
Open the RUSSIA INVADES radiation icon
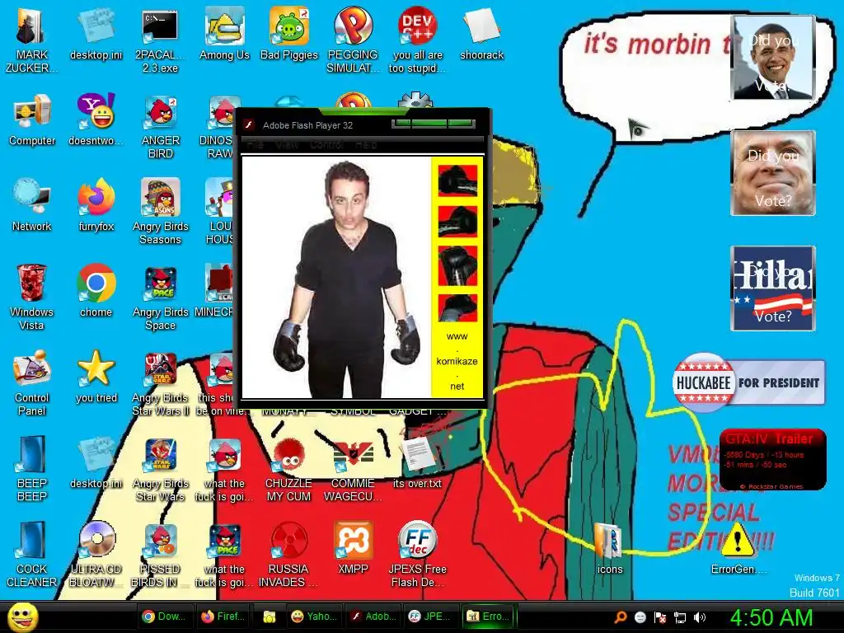coord(288,554)
